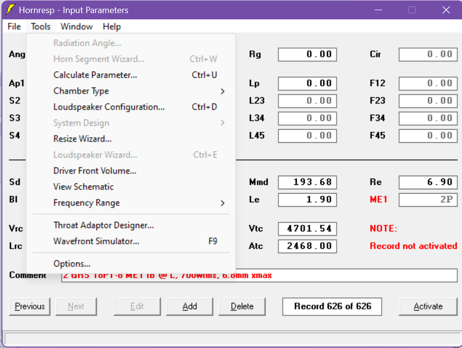The width and height of the screenshot is (462, 348).
Task: Click the ME1 field showing 2P
Action: pos(428,200)
